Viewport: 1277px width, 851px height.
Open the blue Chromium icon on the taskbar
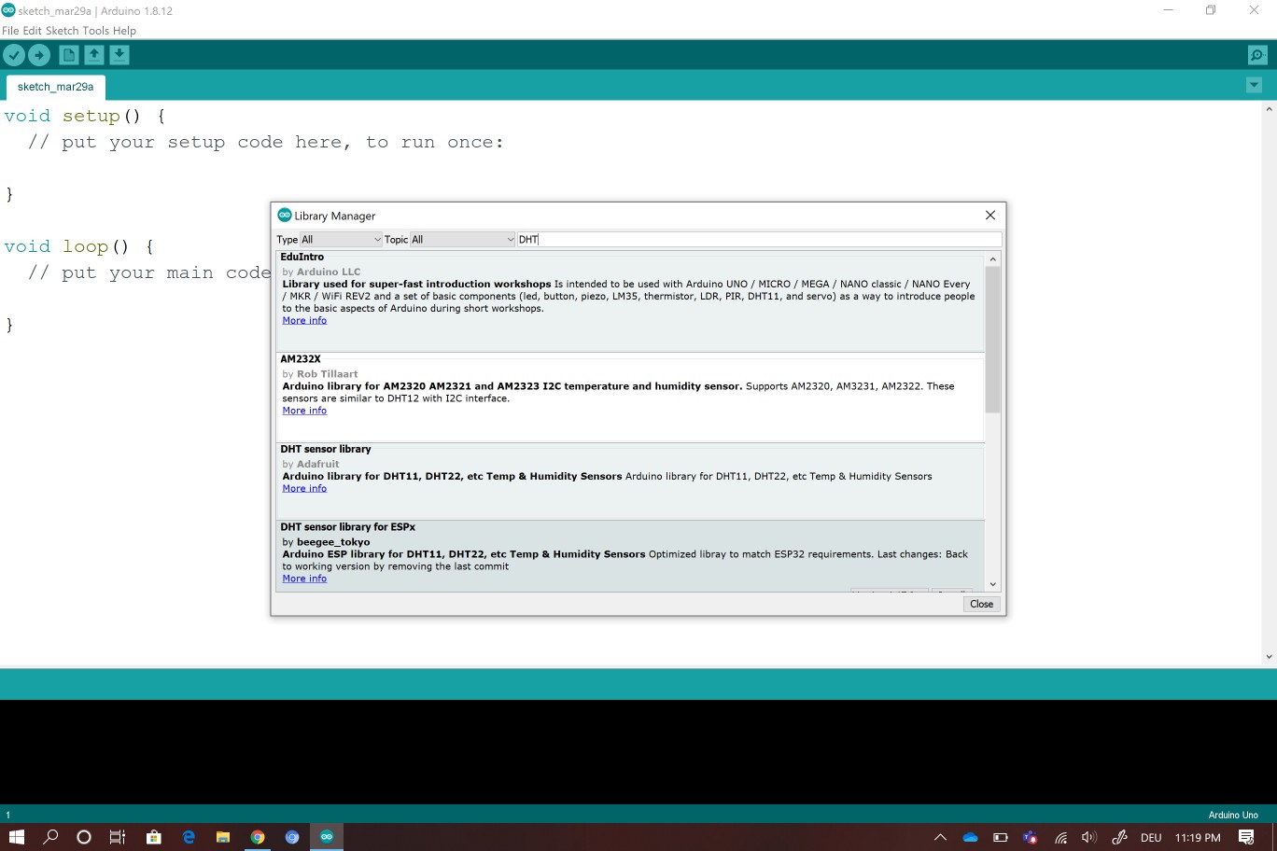(292, 837)
